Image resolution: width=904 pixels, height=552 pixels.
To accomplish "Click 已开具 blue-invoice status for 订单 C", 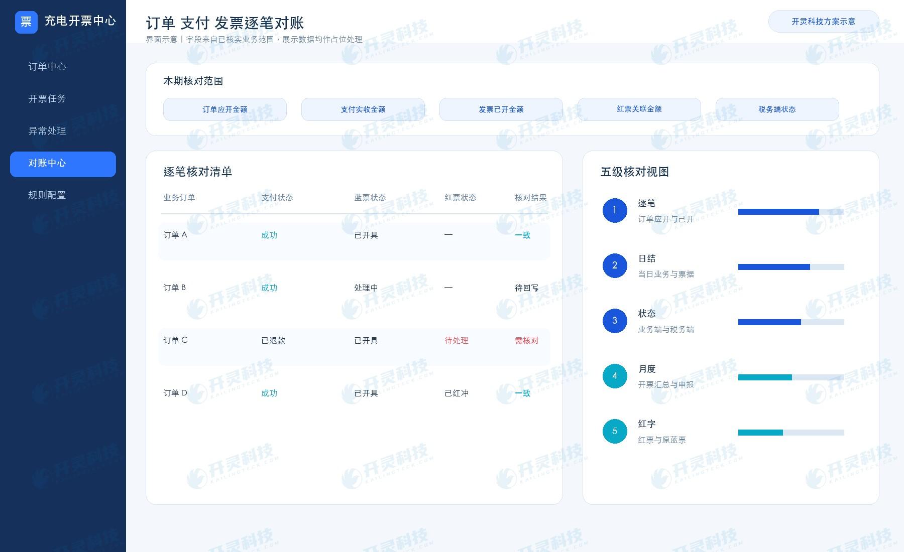I will click(366, 341).
